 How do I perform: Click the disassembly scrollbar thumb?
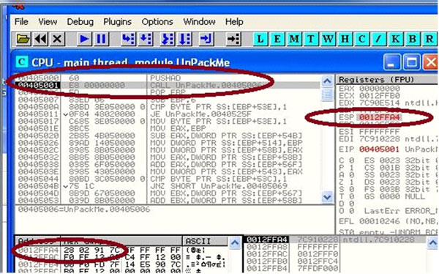pyautogui.click(x=327, y=95)
